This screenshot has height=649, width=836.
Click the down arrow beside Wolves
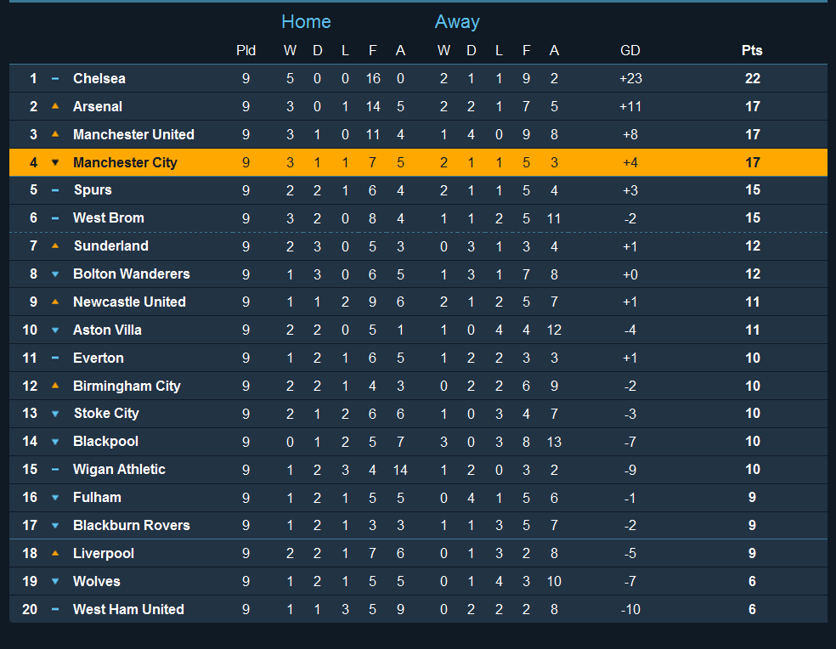tap(55, 581)
